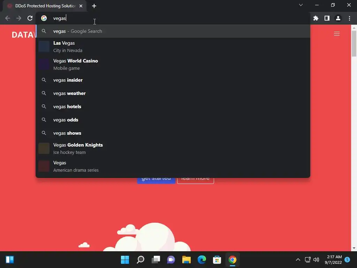Open notification center badge 5
The image size is (357, 268).
347,260
